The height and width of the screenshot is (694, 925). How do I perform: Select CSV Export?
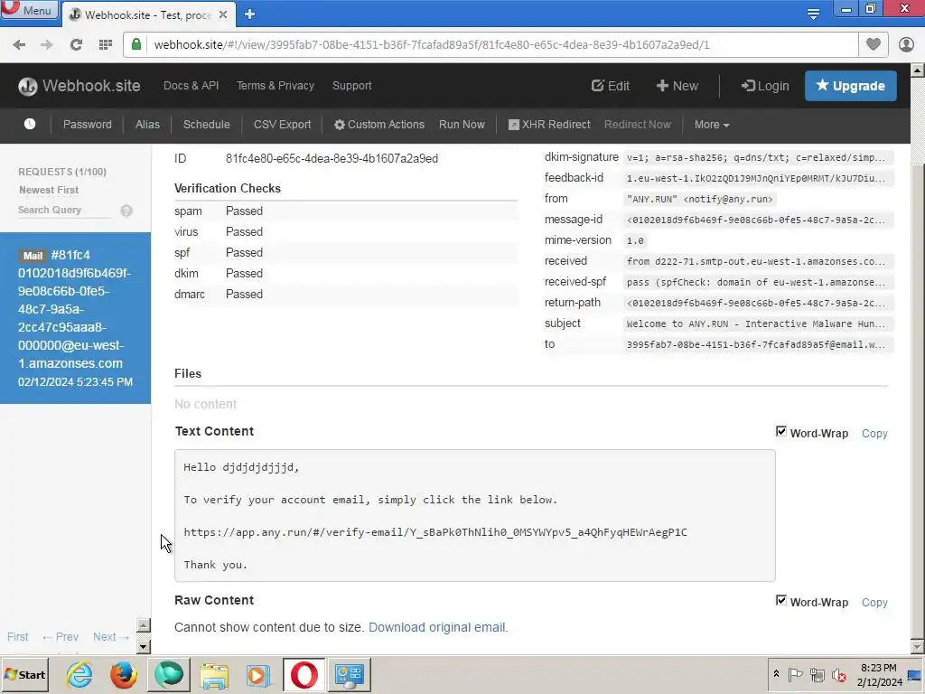tap(282, 125)
